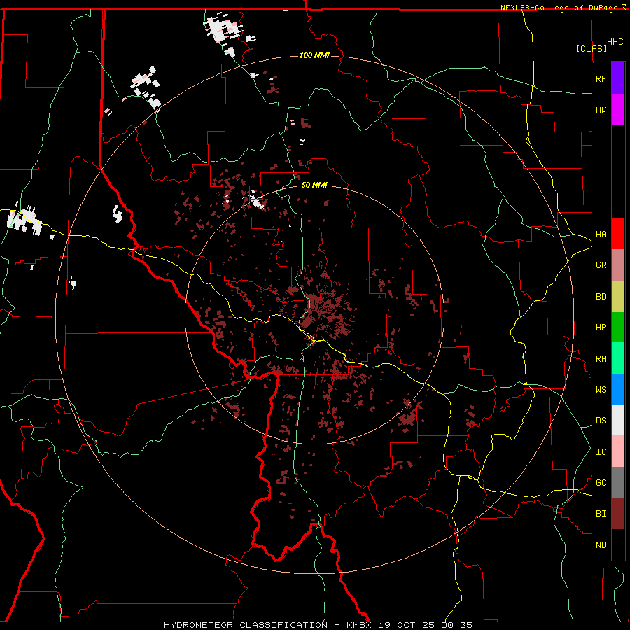
Task: Click the UK legend label
Action: click(601, 111)
